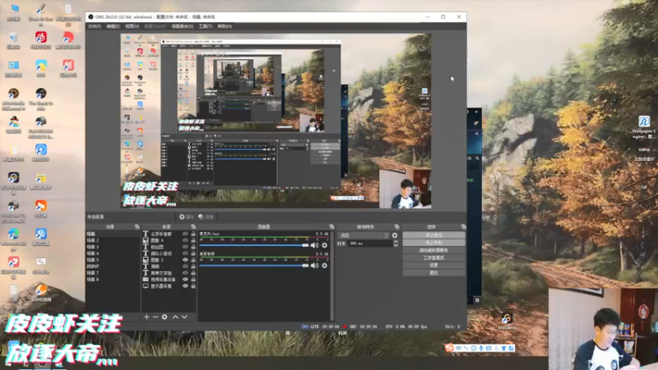The height and width of the screenshot is (370, 658).
Task: Pop out the 混音器 dock panel icon
Action: coord(331,227)
